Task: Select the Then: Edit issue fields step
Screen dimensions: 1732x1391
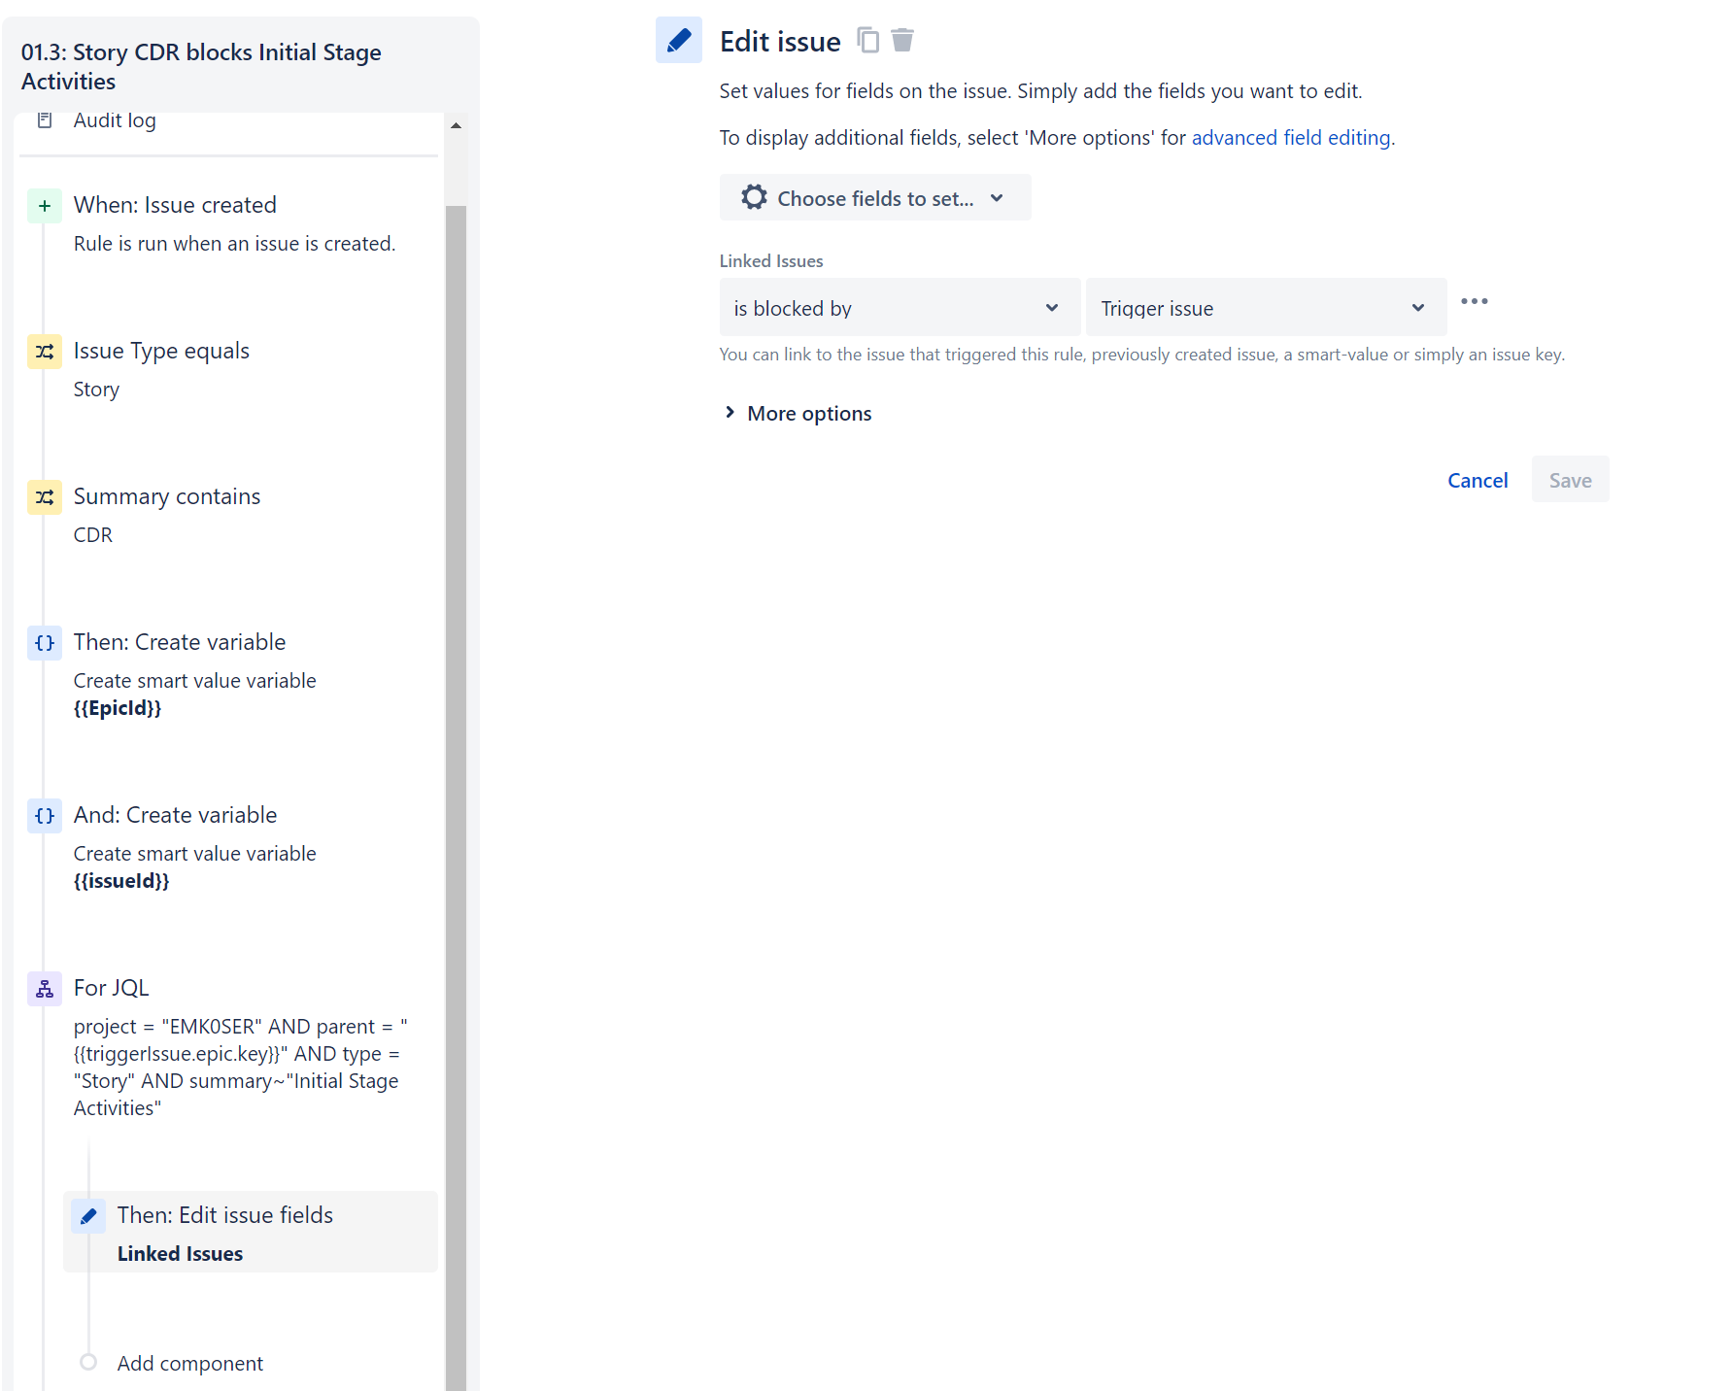Action: point(251,1232)
